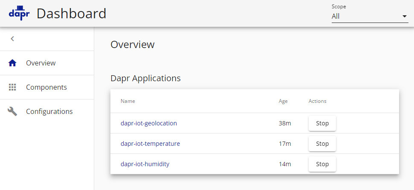Click the Configurations wrench icon
414x190 pixels.
tap(12, 111)
